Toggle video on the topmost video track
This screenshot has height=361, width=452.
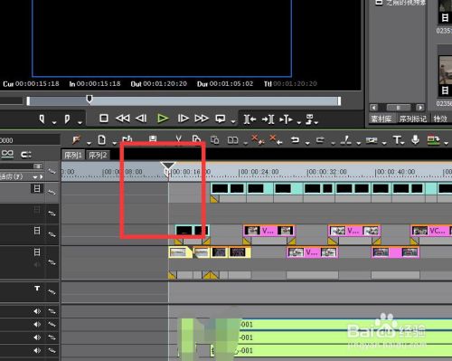[x=37, y=189]
